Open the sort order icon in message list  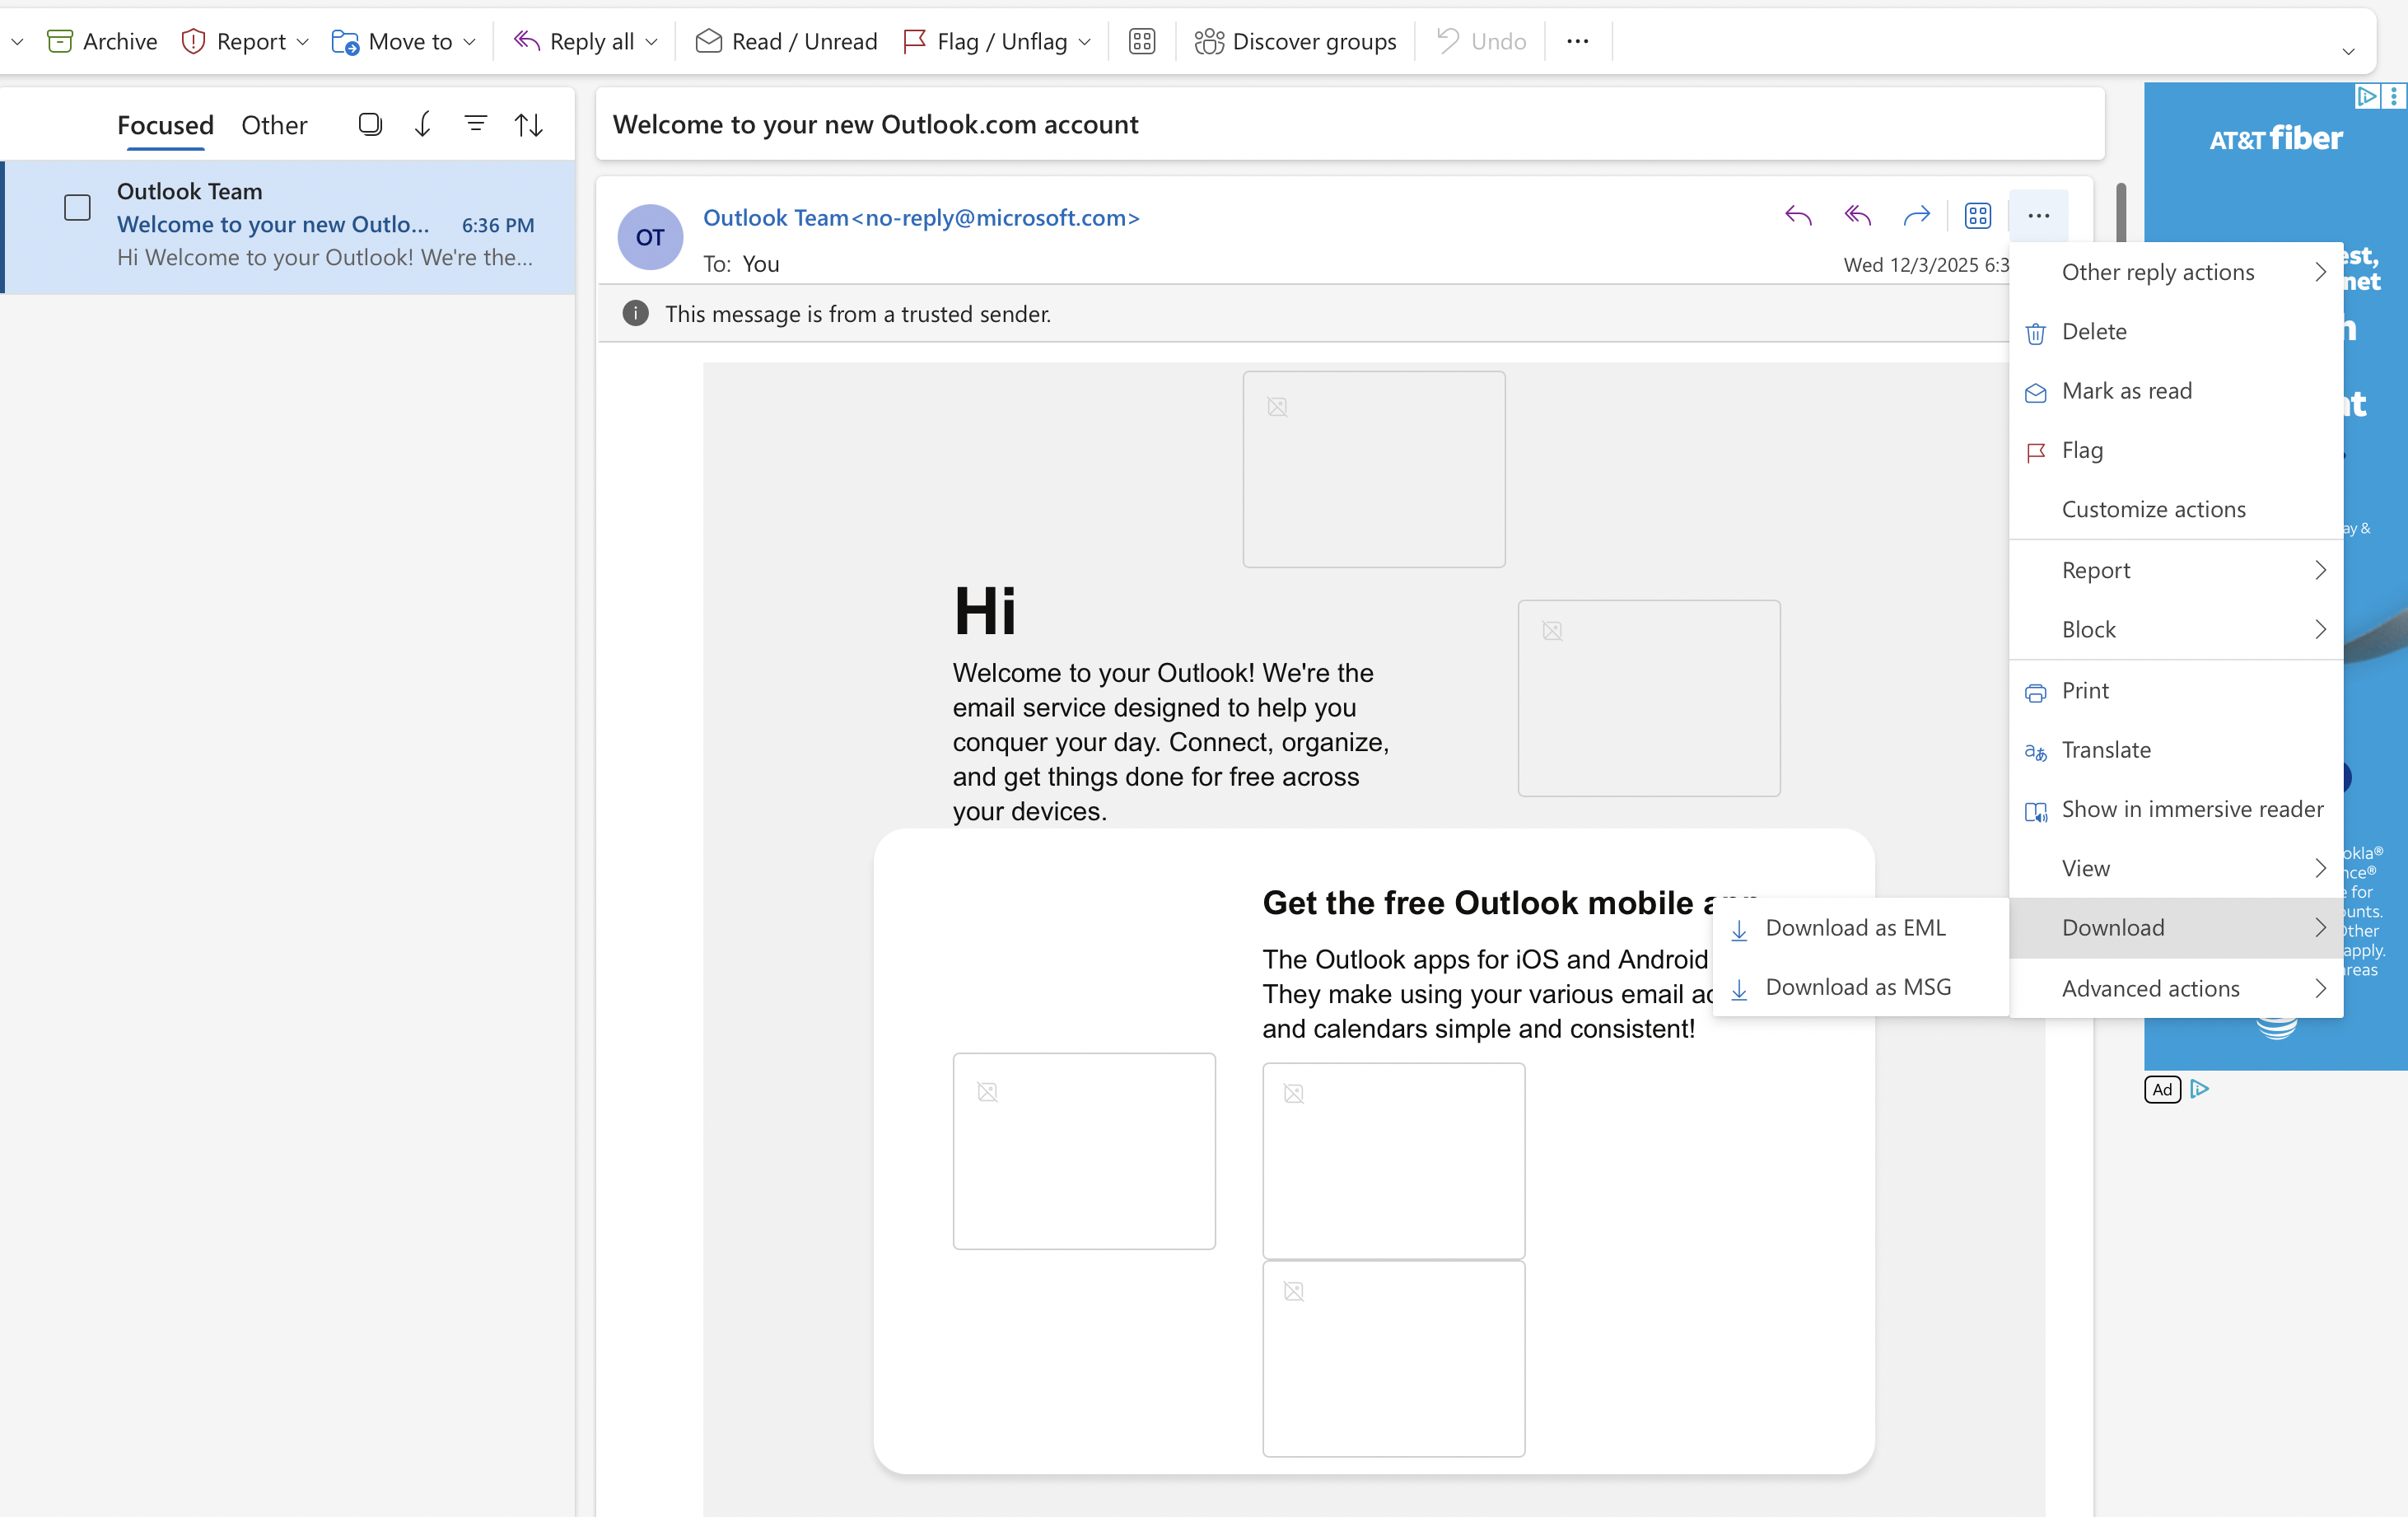click(529, 124)
